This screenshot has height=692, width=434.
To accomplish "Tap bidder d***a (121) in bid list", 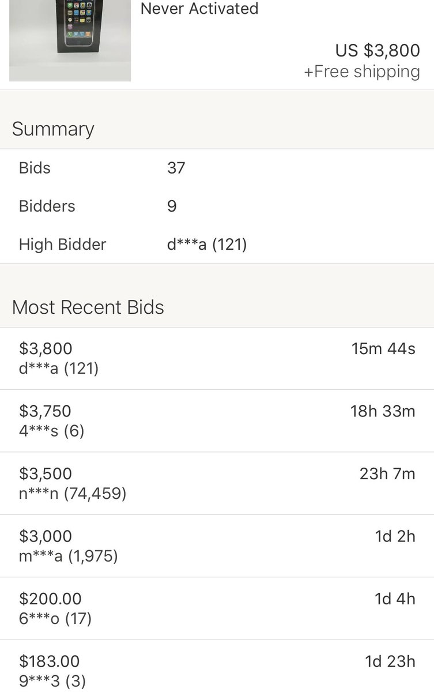I will point(59,368).
